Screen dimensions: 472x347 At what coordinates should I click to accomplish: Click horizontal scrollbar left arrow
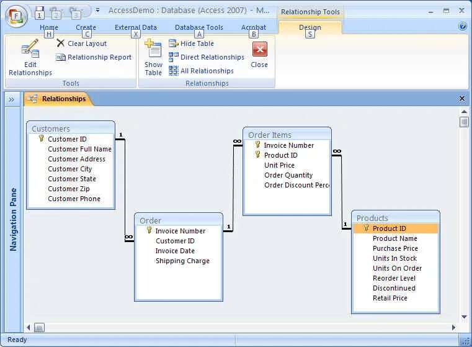[x=29, y=327]
